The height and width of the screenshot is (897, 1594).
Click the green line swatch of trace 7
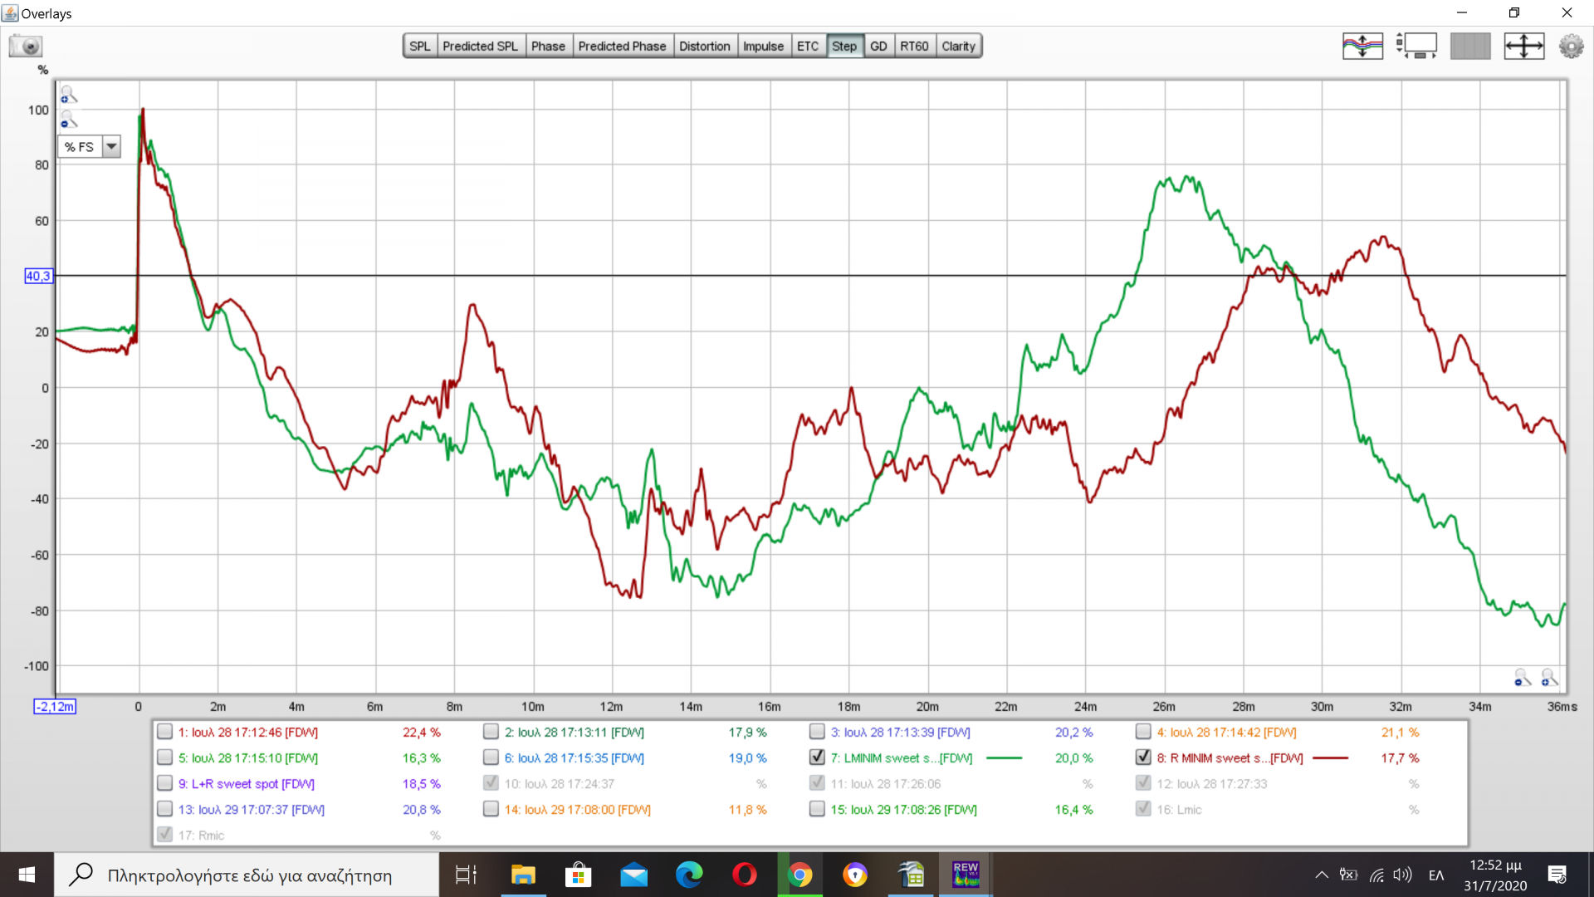coord(1004,757)
